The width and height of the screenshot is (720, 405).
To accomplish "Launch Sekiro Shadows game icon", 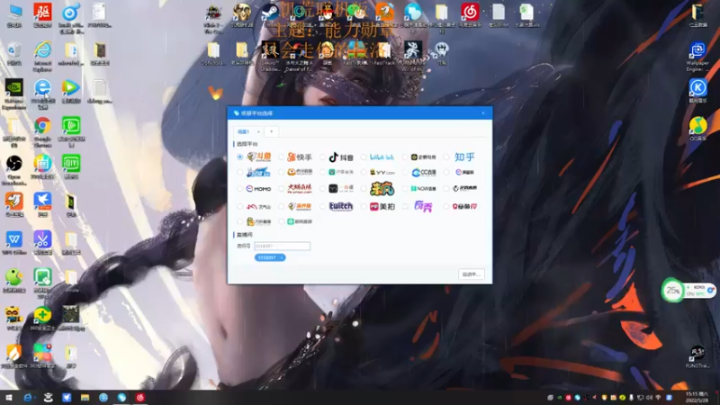I will coord(270,56).
